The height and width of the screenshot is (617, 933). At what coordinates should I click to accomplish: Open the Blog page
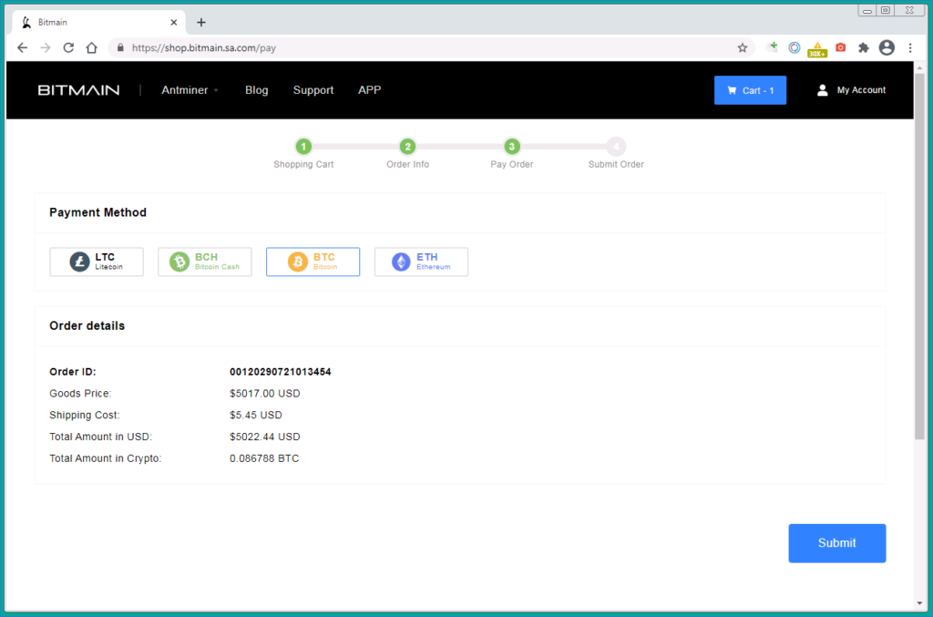tap(256, 90)
